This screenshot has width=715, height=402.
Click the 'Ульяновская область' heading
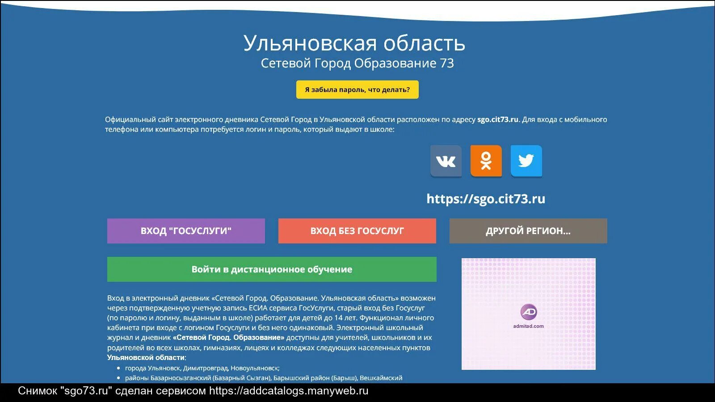tap(354, 43)
